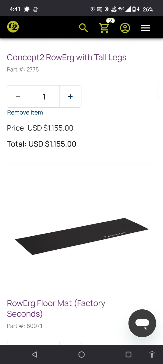The width and height of the screenshot is (163, 364).
Task: Open the search magnifier icon
Action: pyautogui.click(x=84, y=28)
